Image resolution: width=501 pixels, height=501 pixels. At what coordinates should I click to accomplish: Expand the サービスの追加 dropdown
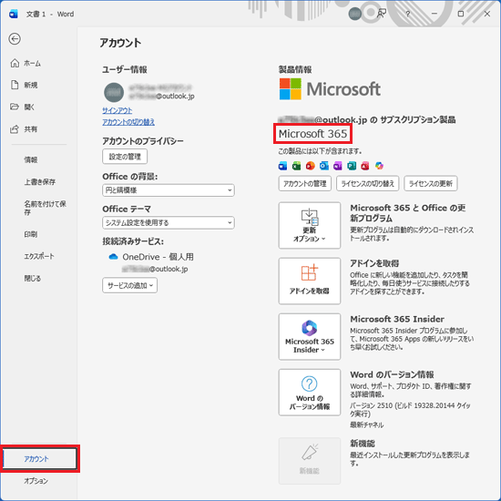[x=129, y=285]
